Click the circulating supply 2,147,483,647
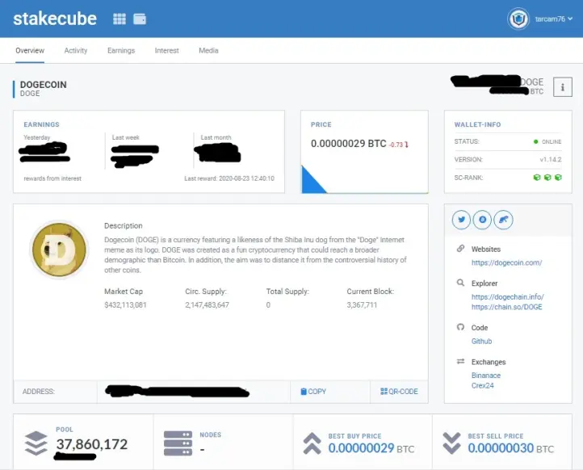 pyautogui.click(x=207, y=305)
